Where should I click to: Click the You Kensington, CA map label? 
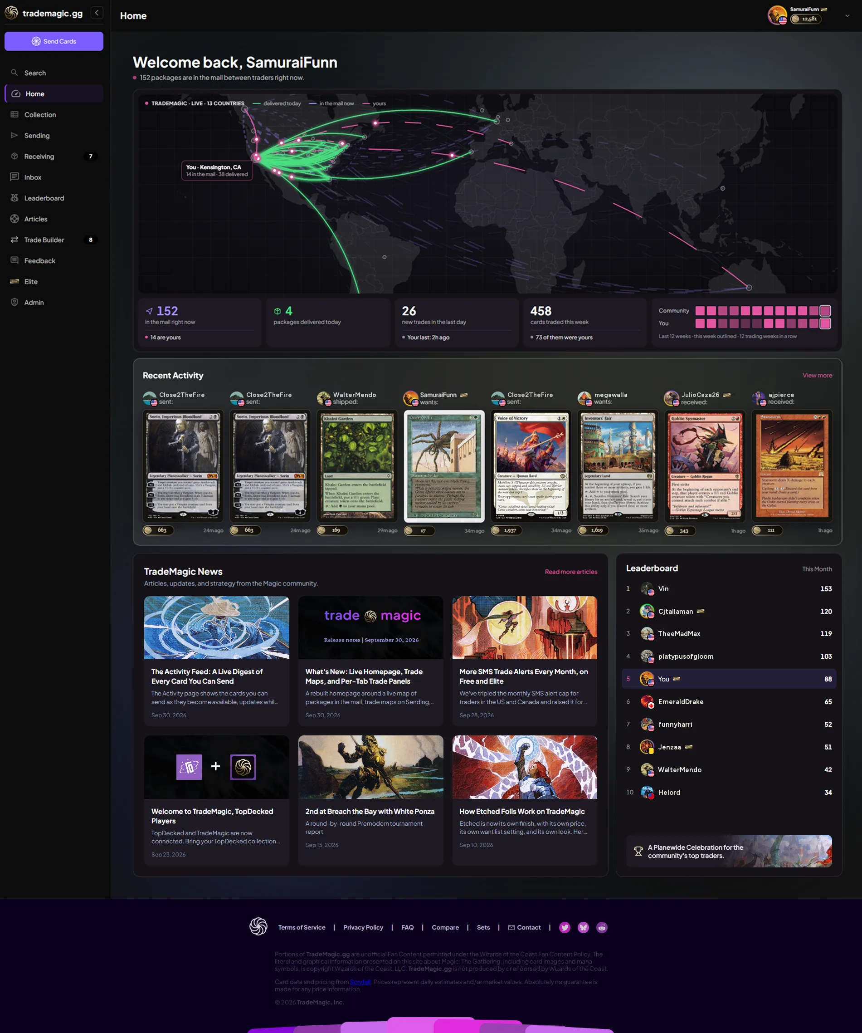point(217,171)
